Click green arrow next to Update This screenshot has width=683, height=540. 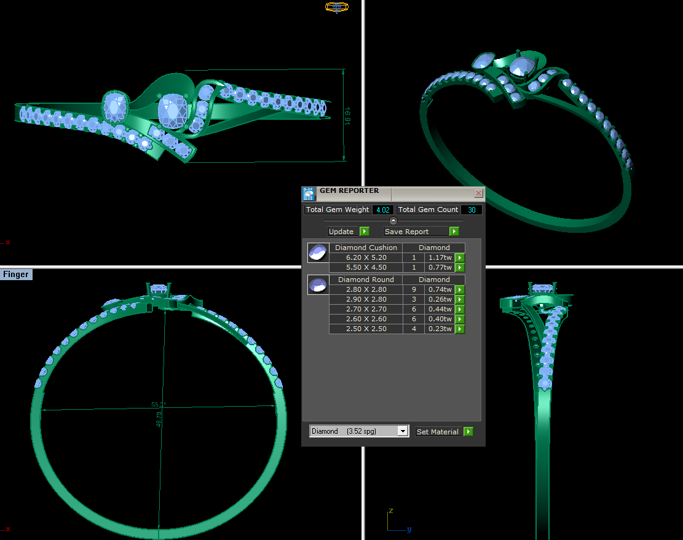pos(365,232)
